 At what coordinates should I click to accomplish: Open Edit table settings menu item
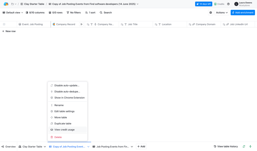pyautogui.click(x=67, y=111)
